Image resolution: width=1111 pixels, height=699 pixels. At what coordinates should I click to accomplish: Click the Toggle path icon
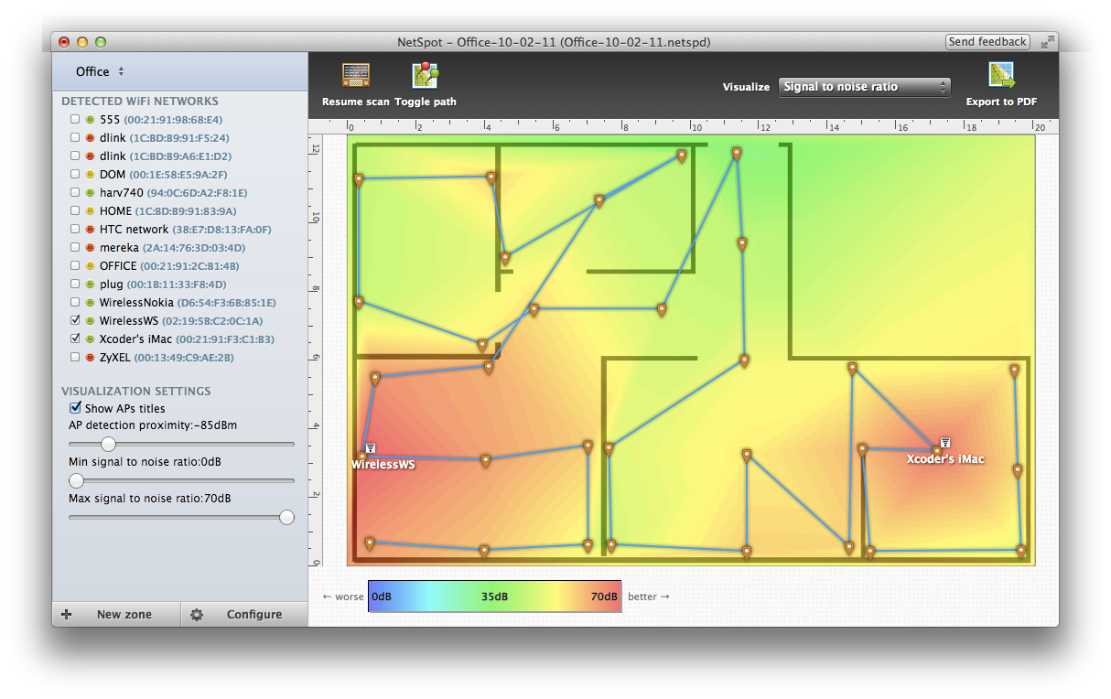click(x=425, y=75)
